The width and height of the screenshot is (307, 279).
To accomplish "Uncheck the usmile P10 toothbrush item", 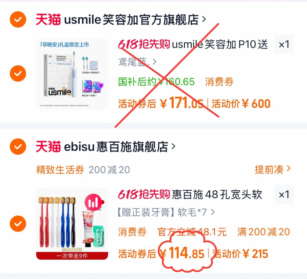I will (18, 73).
